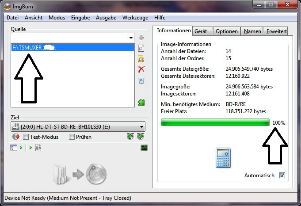This screenshot has width=301, height=206.
Task: Enable the Test-Modus checkbox
Action: [26, 137]
